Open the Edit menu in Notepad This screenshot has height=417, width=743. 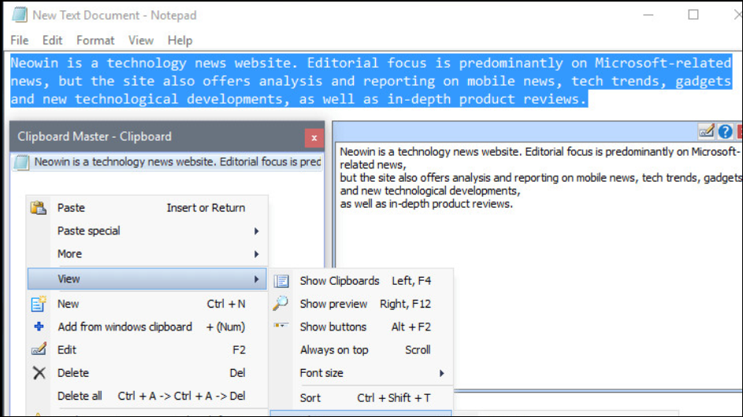click(52, 41)
